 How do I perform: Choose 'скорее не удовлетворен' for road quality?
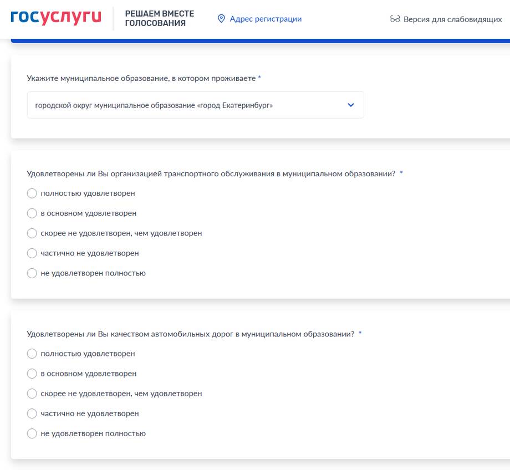coord(32,394)
